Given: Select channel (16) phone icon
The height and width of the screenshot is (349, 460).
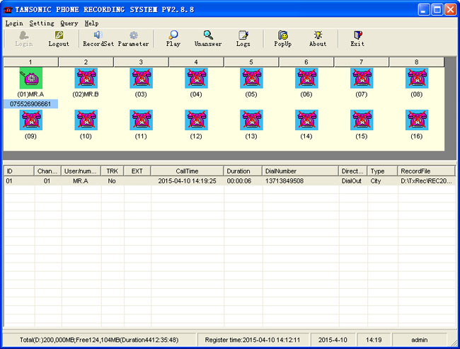Looking at the screenshot, I should pos(416,120).
